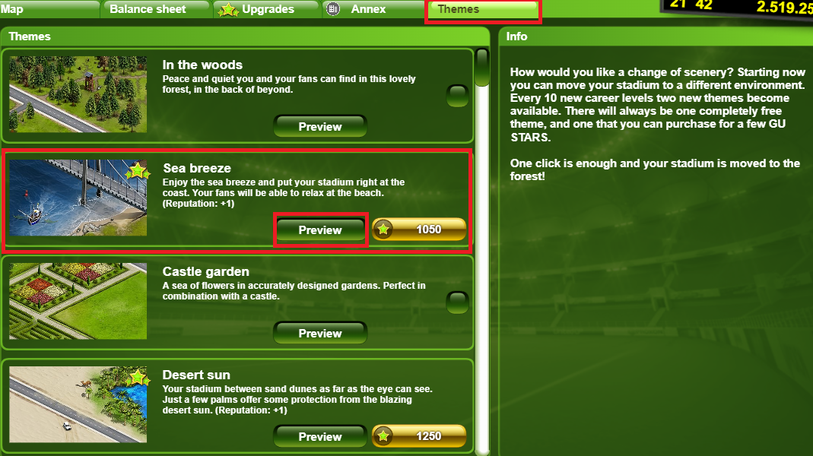The height and width of the screenshot is (456, 813).
Task: Click the In the woods forest thumbnail
Action: pyautogui.click(x=78, y=94)
